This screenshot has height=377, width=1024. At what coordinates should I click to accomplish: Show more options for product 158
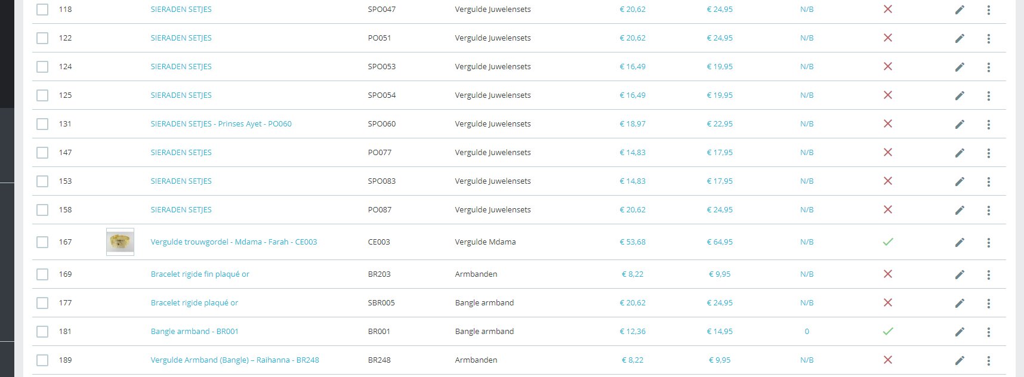989,211
